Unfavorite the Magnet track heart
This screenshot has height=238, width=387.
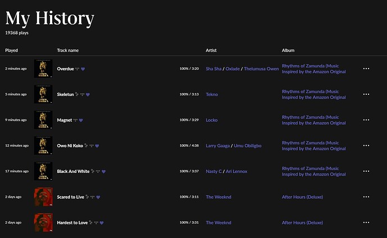click(81, 120)
